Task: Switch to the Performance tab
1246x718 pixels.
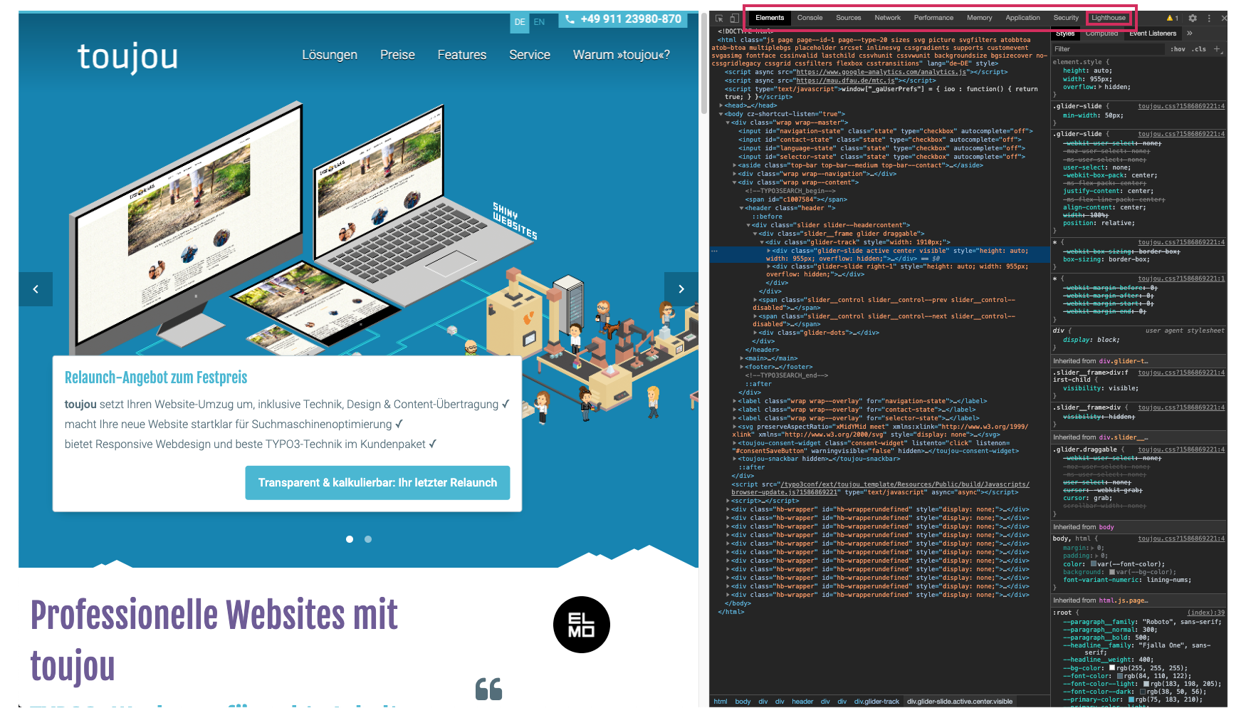Action: pos(933,18)
